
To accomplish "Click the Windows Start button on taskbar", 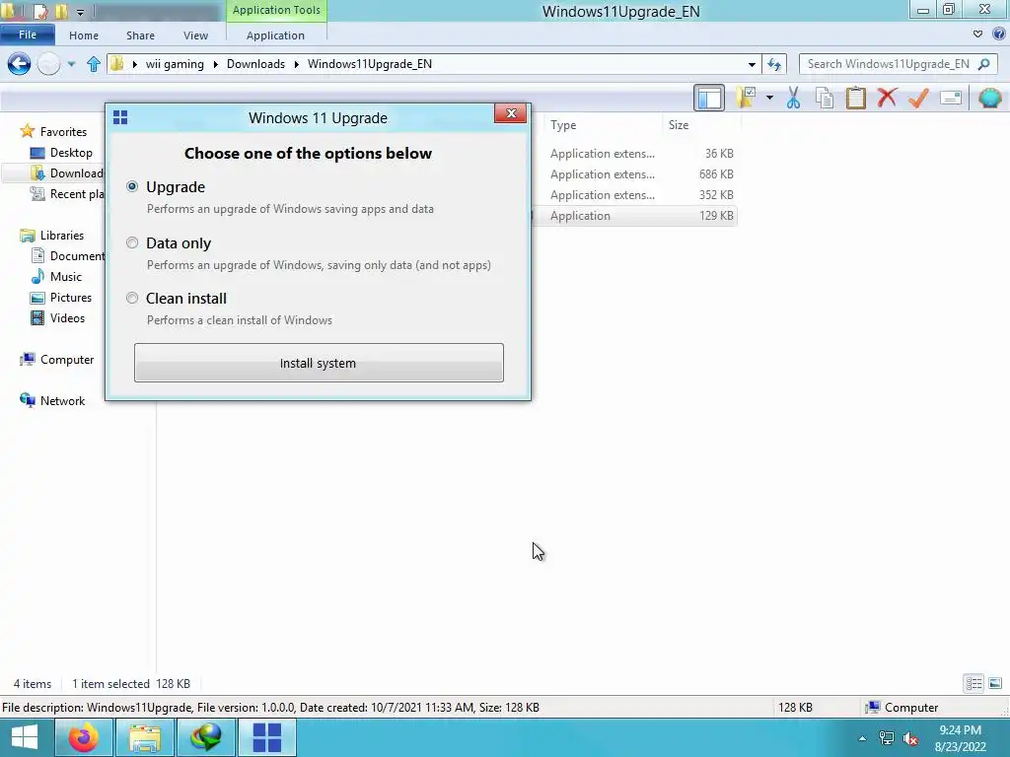I will [25, 737].
